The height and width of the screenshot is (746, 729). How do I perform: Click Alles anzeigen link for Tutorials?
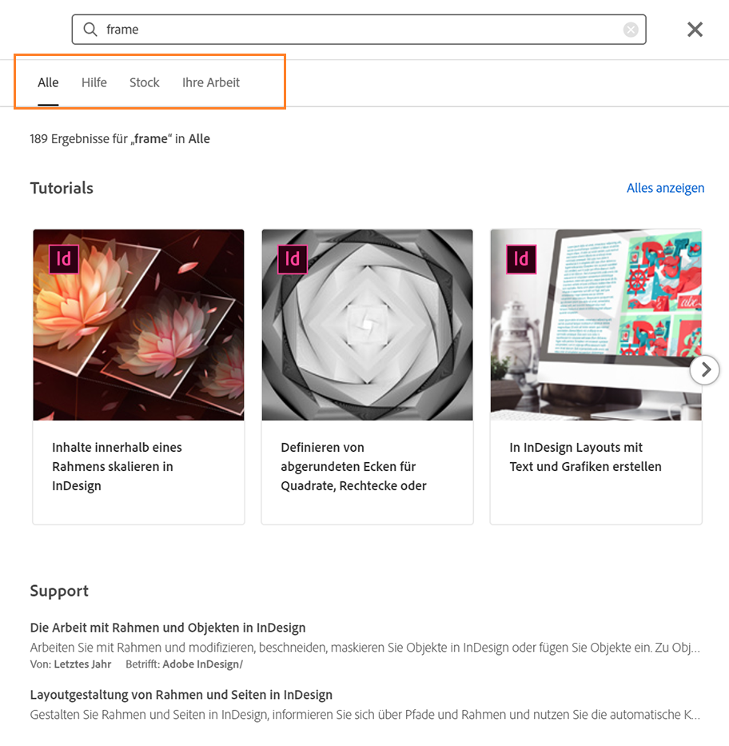[x=665, y=188]
